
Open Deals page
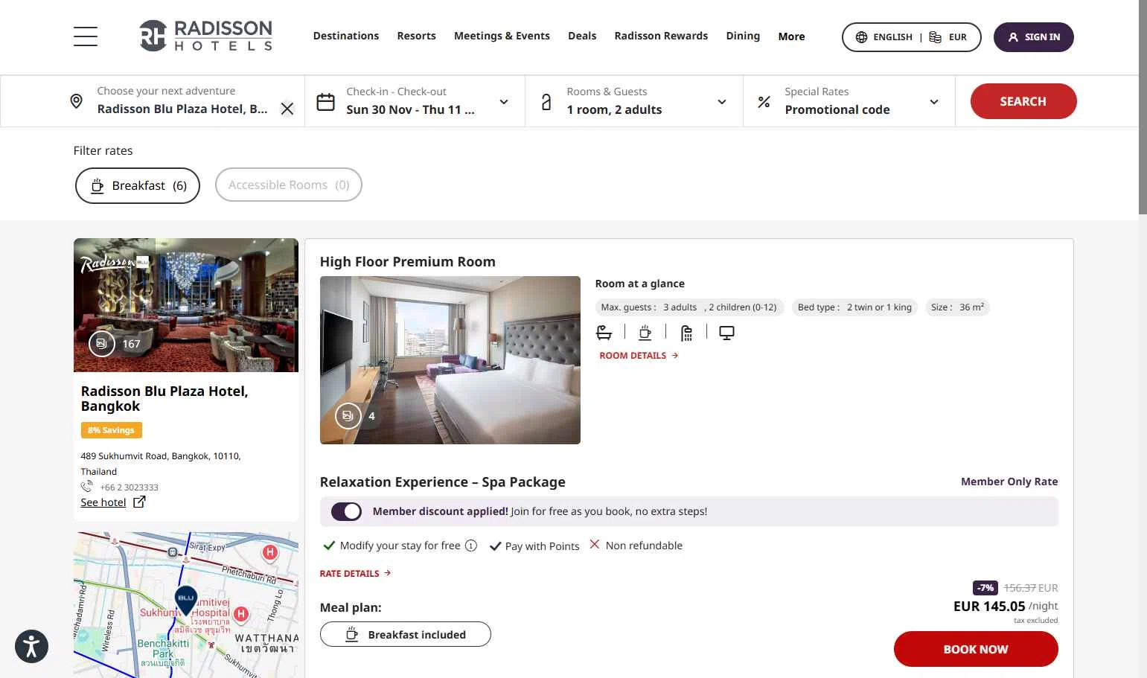[x=582, y=36]
